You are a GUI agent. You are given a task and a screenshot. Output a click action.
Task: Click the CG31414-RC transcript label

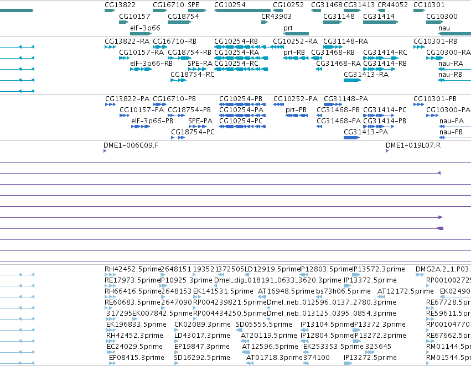[385, 52]
